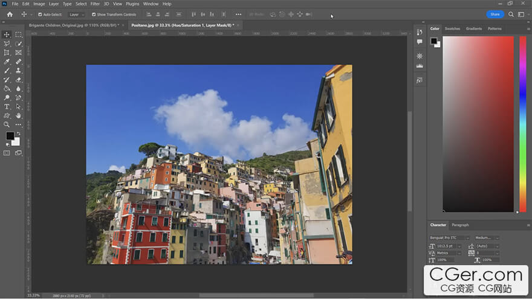This screenshot has height=299, width=532.
Task: Select the Eraser tool
Action: [x=18, y=80]
